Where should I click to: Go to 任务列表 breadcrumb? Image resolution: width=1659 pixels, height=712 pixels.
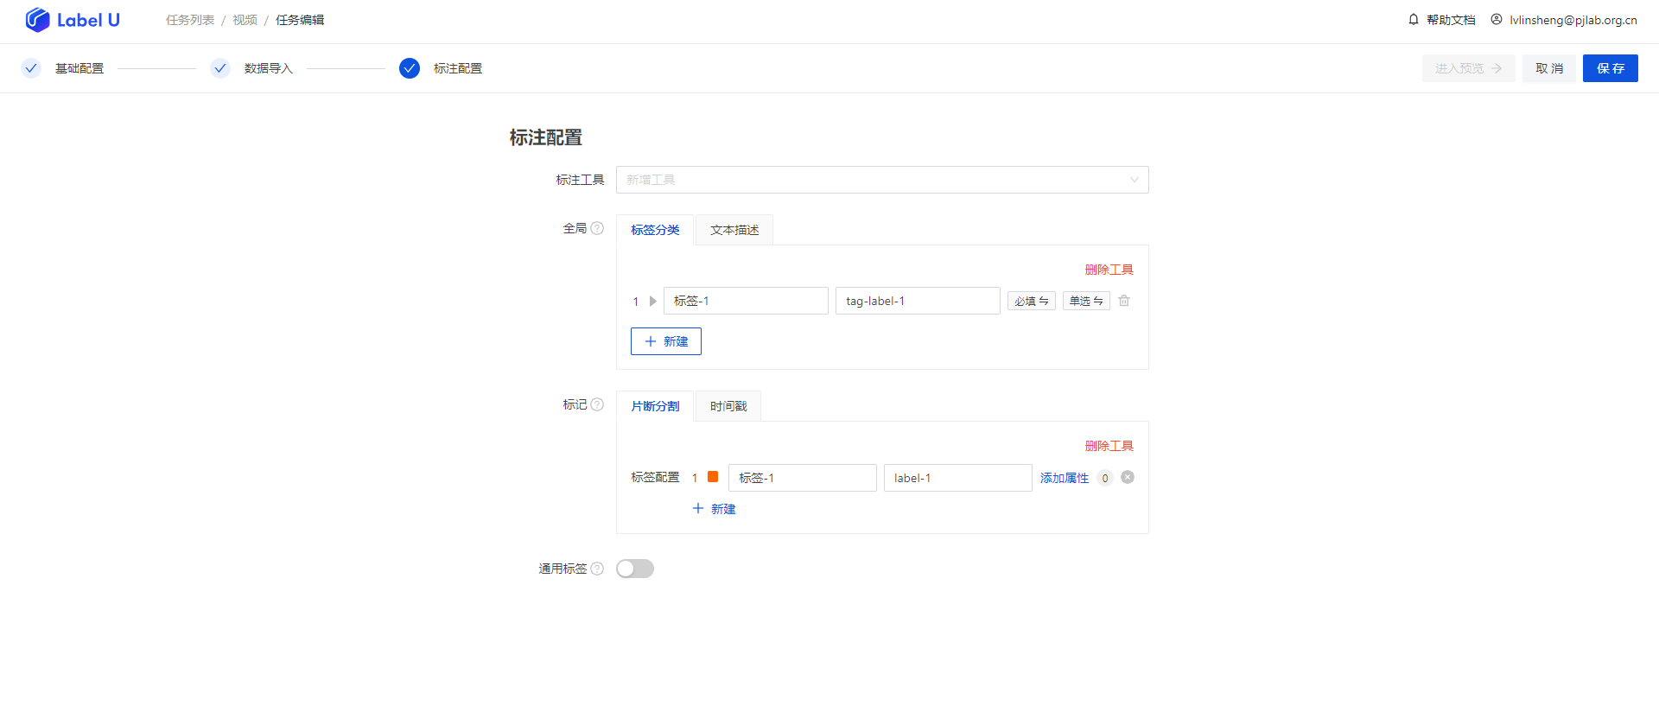click(190, 20)
